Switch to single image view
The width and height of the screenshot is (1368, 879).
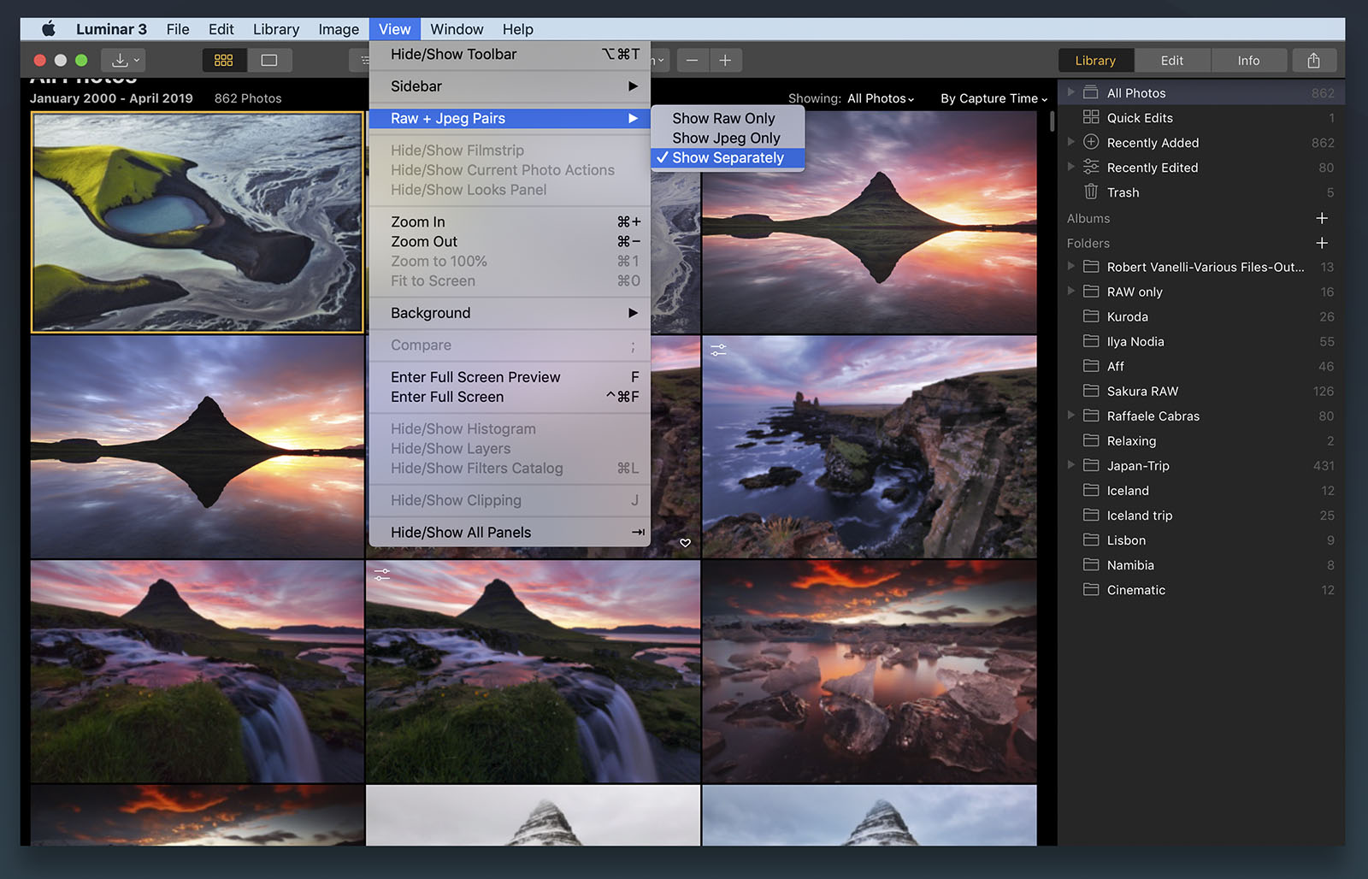[269, 60]
